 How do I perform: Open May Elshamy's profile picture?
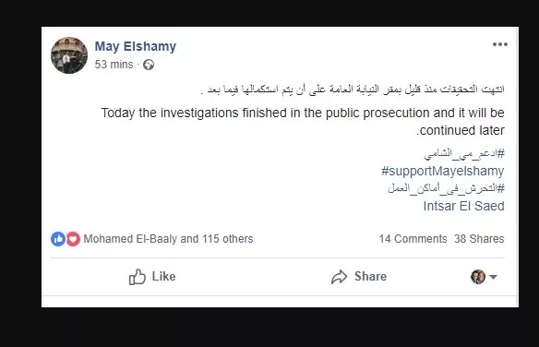pos(69,55)
